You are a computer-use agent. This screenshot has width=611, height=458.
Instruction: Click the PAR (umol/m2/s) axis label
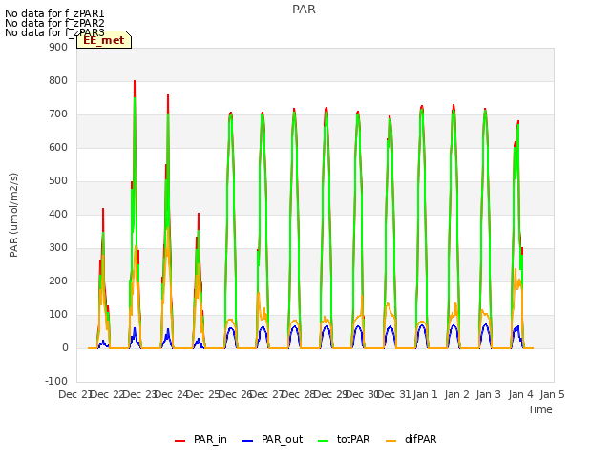[13, 215]
